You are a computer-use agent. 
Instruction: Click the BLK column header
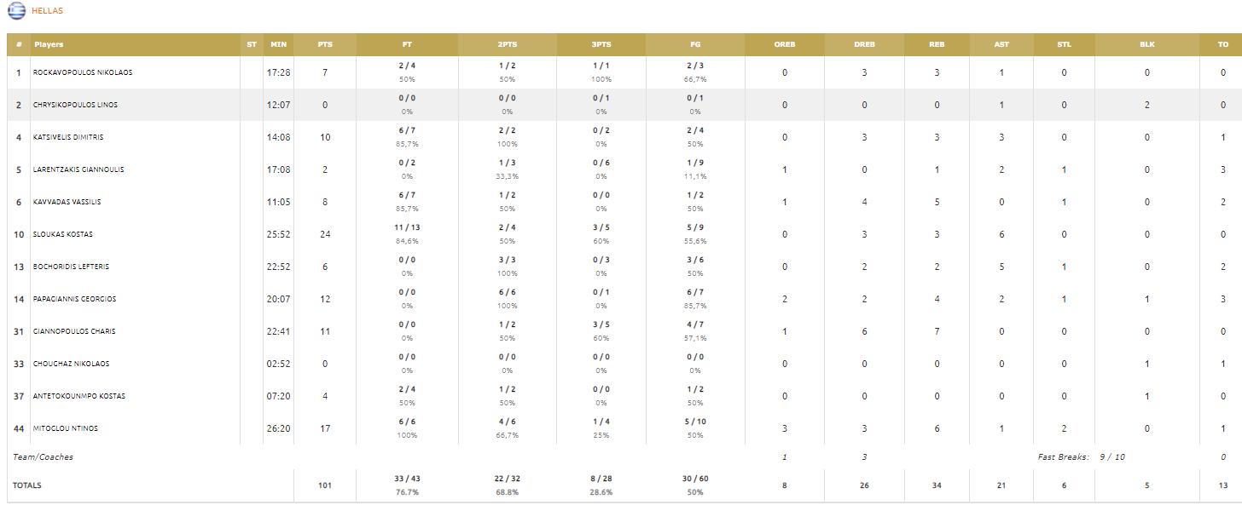(1147, 44)
